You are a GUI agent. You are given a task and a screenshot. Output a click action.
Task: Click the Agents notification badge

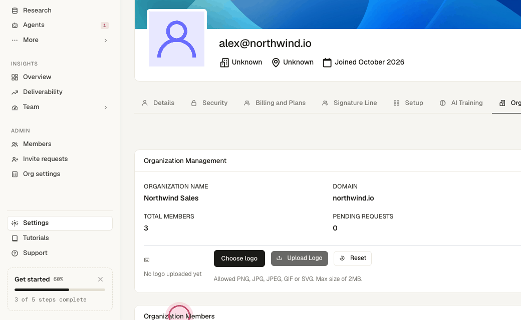(x=105, y=25)
